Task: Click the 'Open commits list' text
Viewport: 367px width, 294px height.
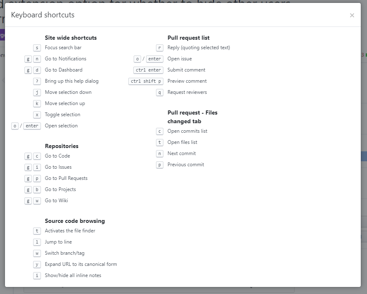Action: pos(187,131)
